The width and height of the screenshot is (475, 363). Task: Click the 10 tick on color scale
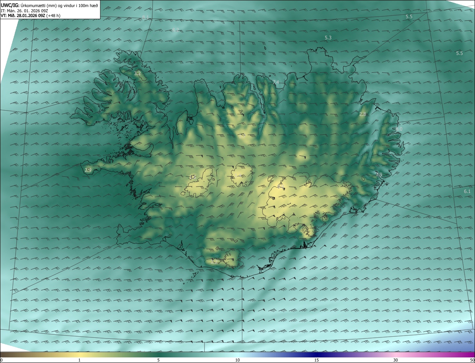click(237, 360)
